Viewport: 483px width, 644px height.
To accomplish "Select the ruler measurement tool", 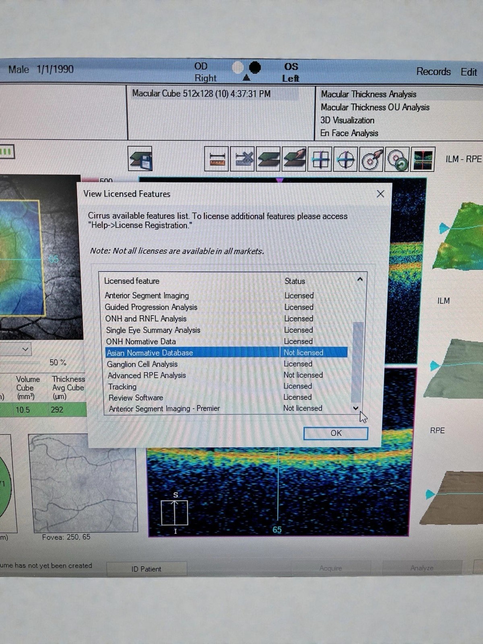I will [217, 159].
